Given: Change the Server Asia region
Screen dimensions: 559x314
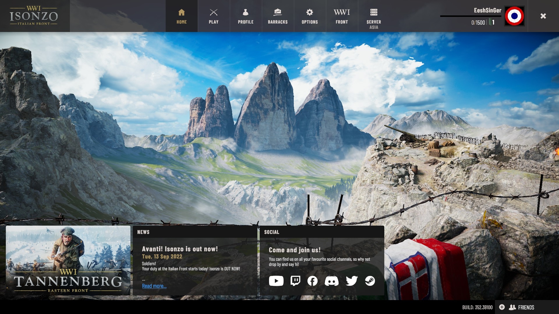Looking at the screenshot, I should click(374, 16).
